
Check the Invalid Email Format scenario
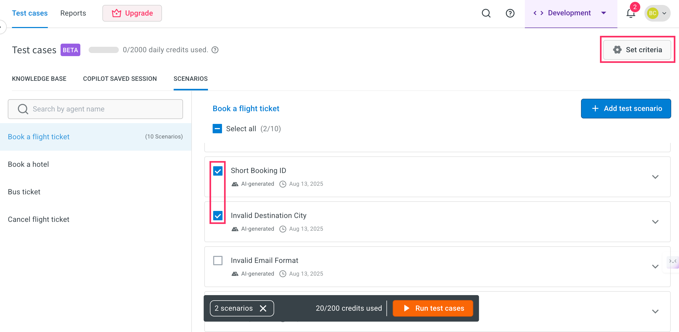[218, 261]
